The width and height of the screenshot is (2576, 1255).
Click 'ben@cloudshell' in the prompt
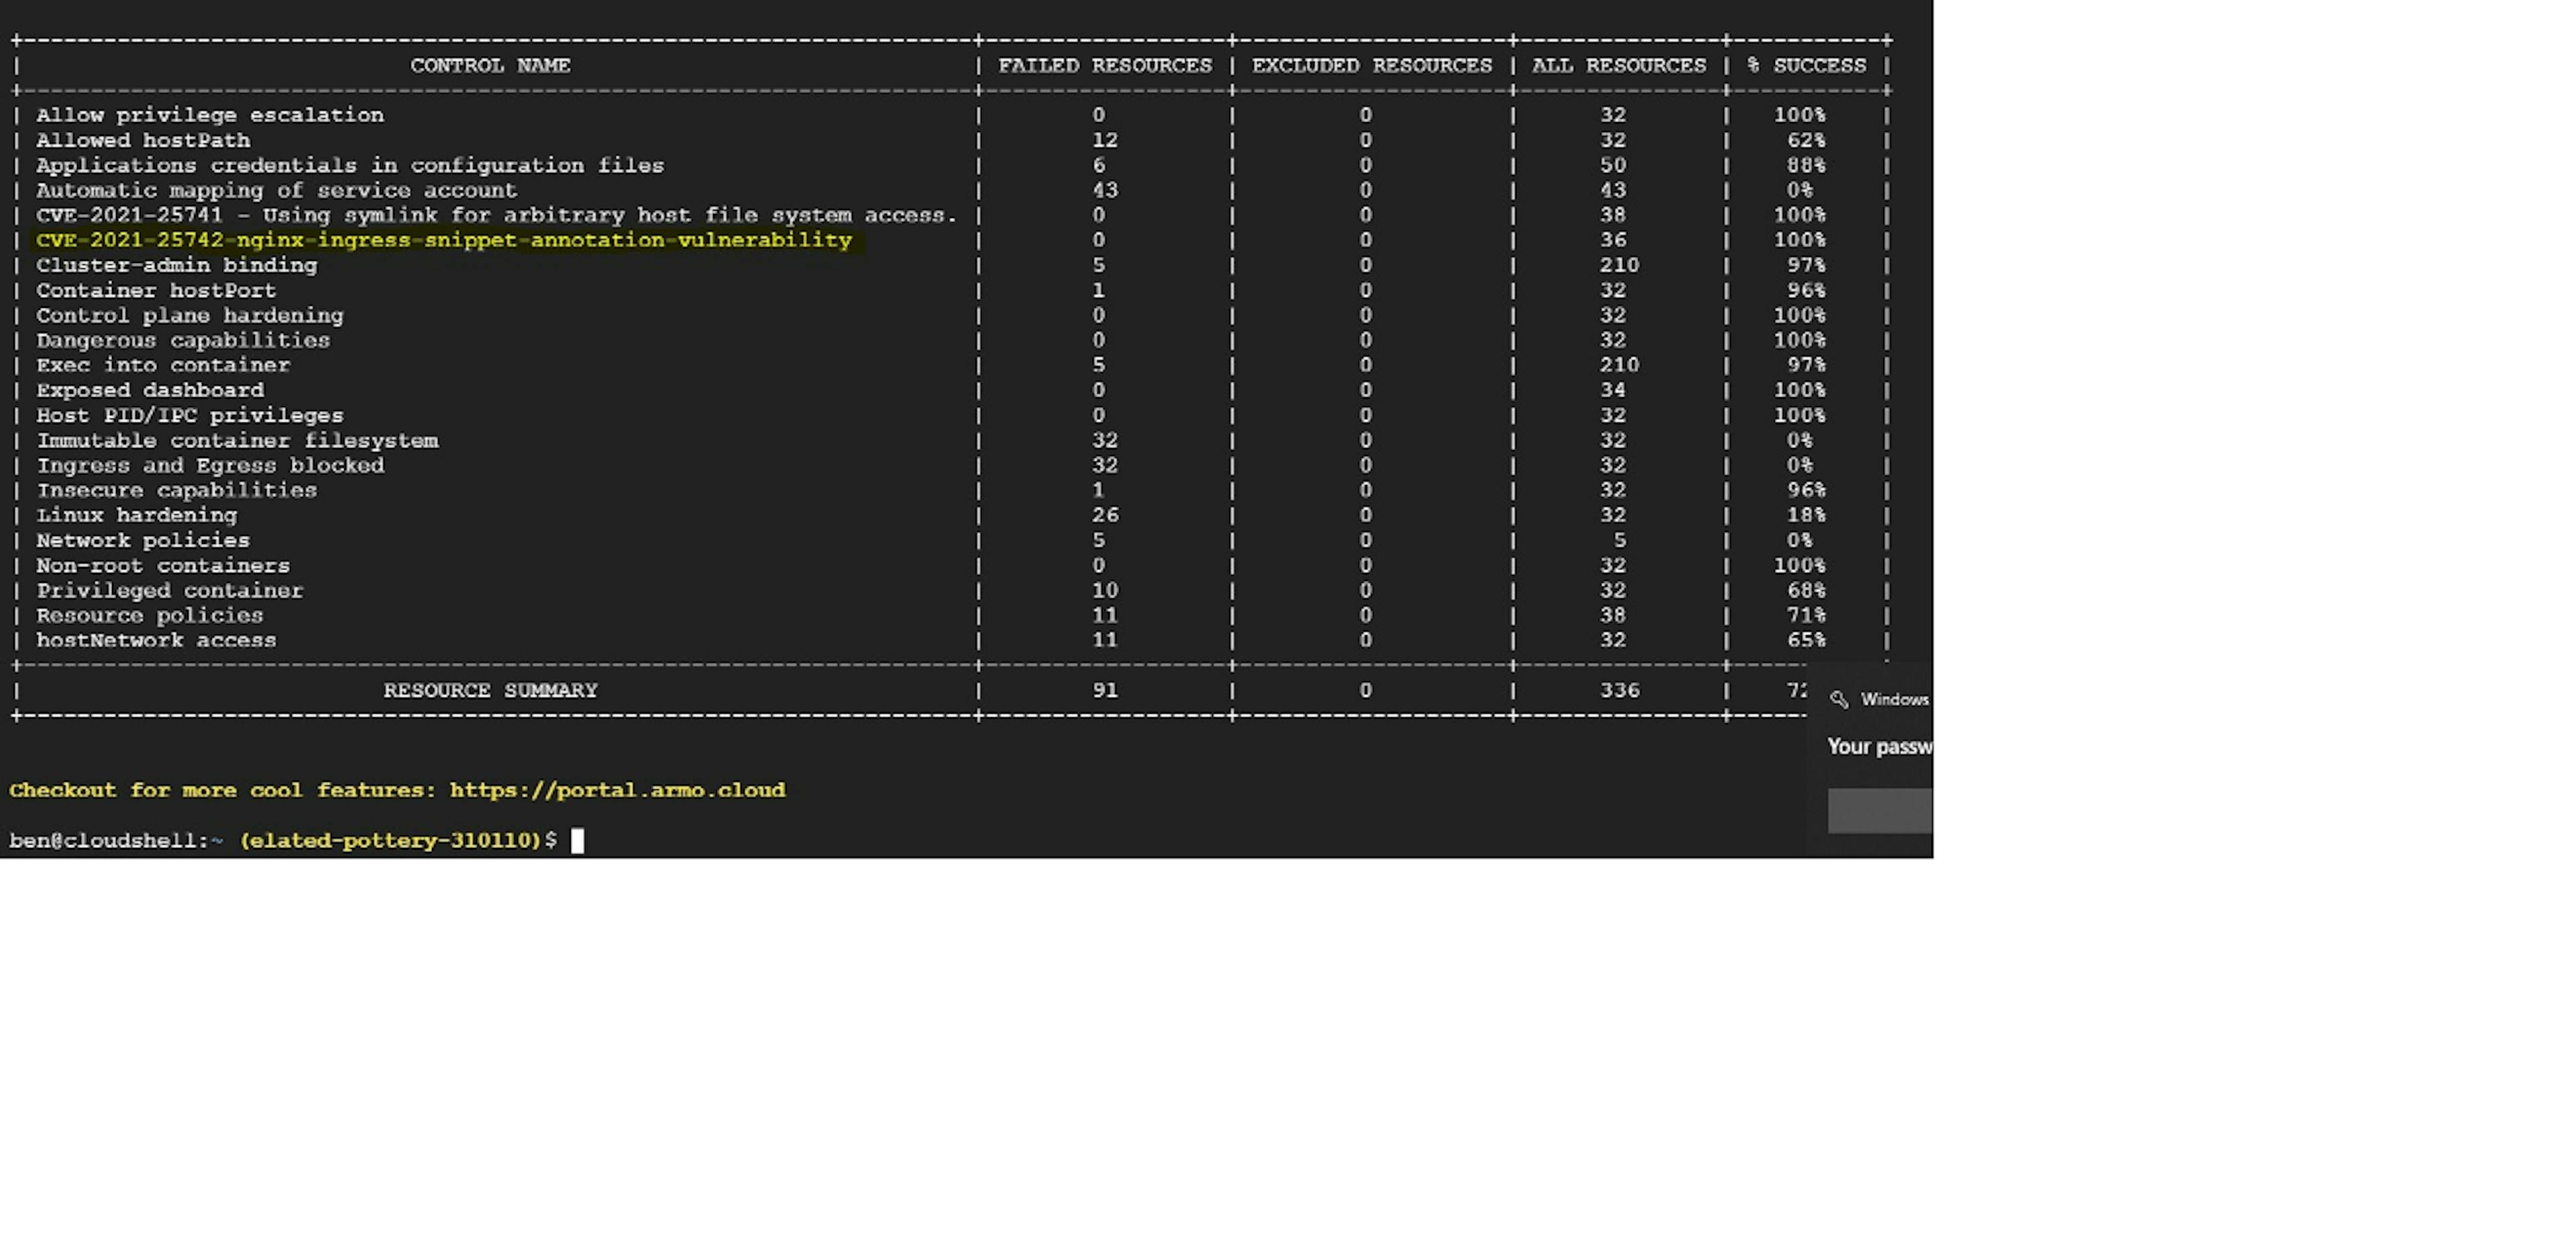[103, 840]
